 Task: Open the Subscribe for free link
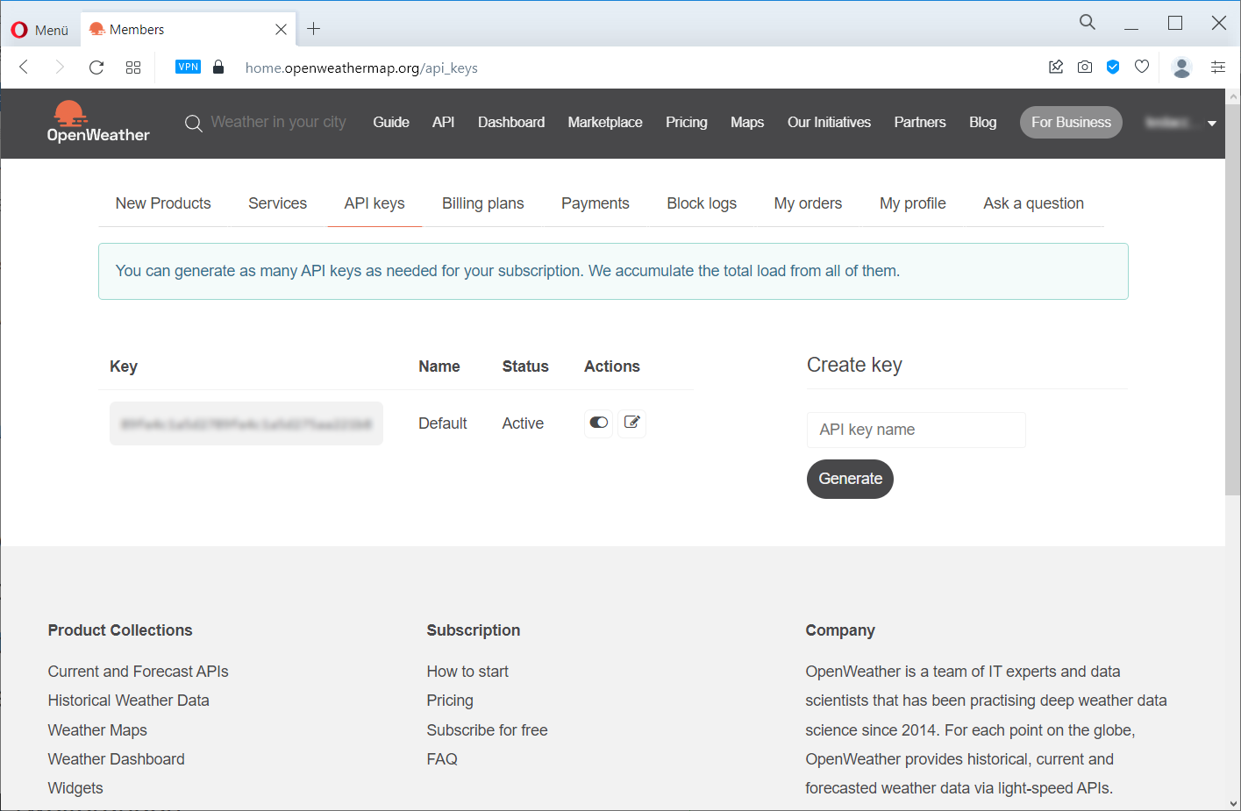point(487,730)
